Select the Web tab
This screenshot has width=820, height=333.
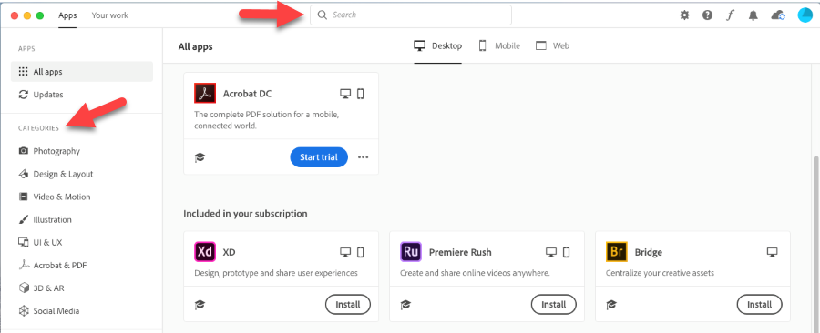point(552,45)
